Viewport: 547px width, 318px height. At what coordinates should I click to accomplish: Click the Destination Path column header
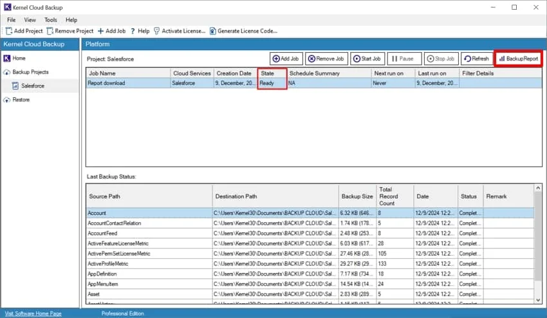click(275, 196)
